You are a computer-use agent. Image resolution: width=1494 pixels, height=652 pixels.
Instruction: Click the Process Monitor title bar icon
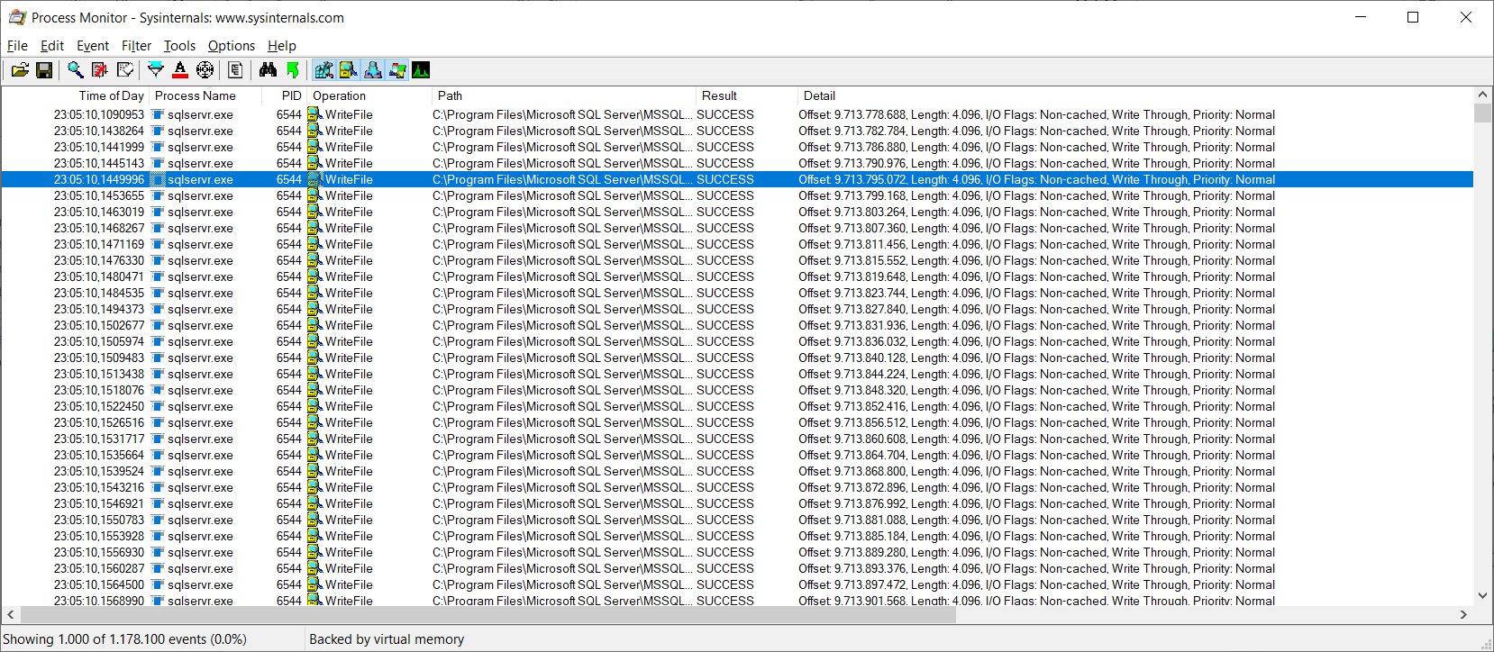[17, 17]
